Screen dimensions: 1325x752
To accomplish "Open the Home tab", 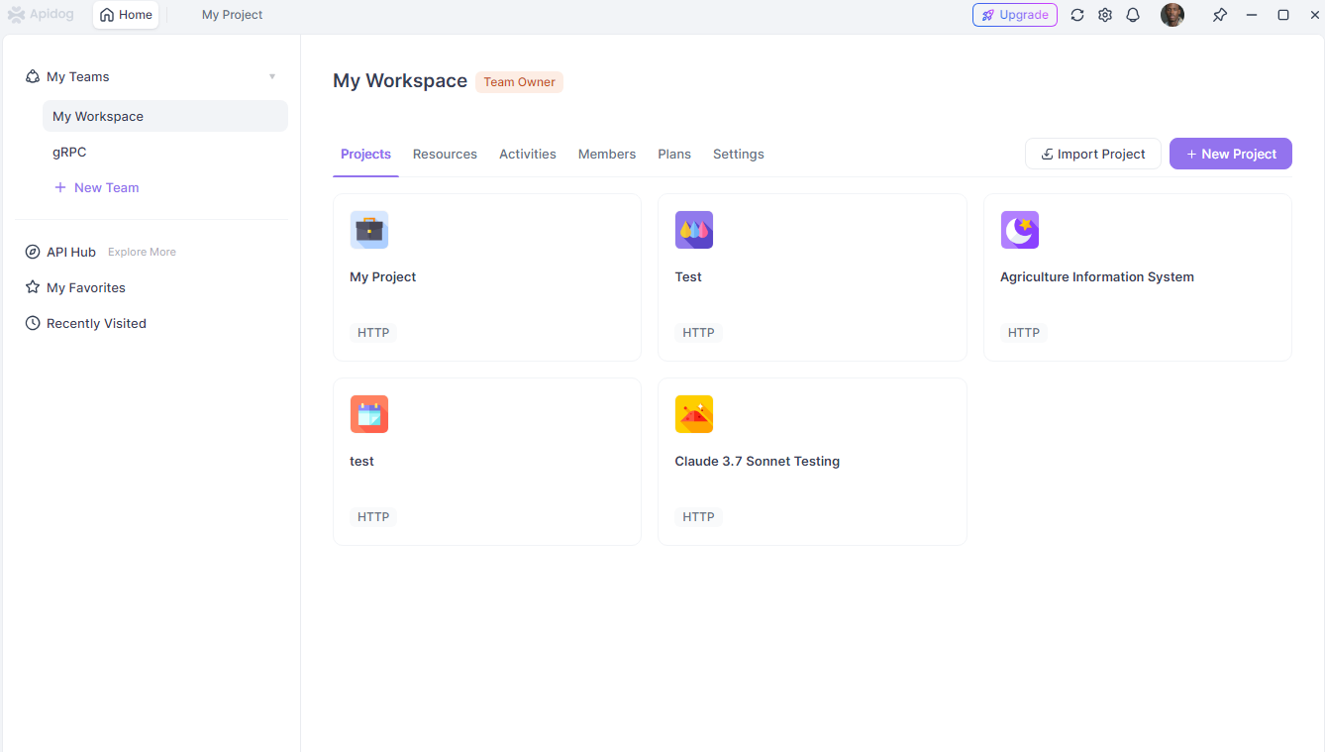I will point(126,15).
